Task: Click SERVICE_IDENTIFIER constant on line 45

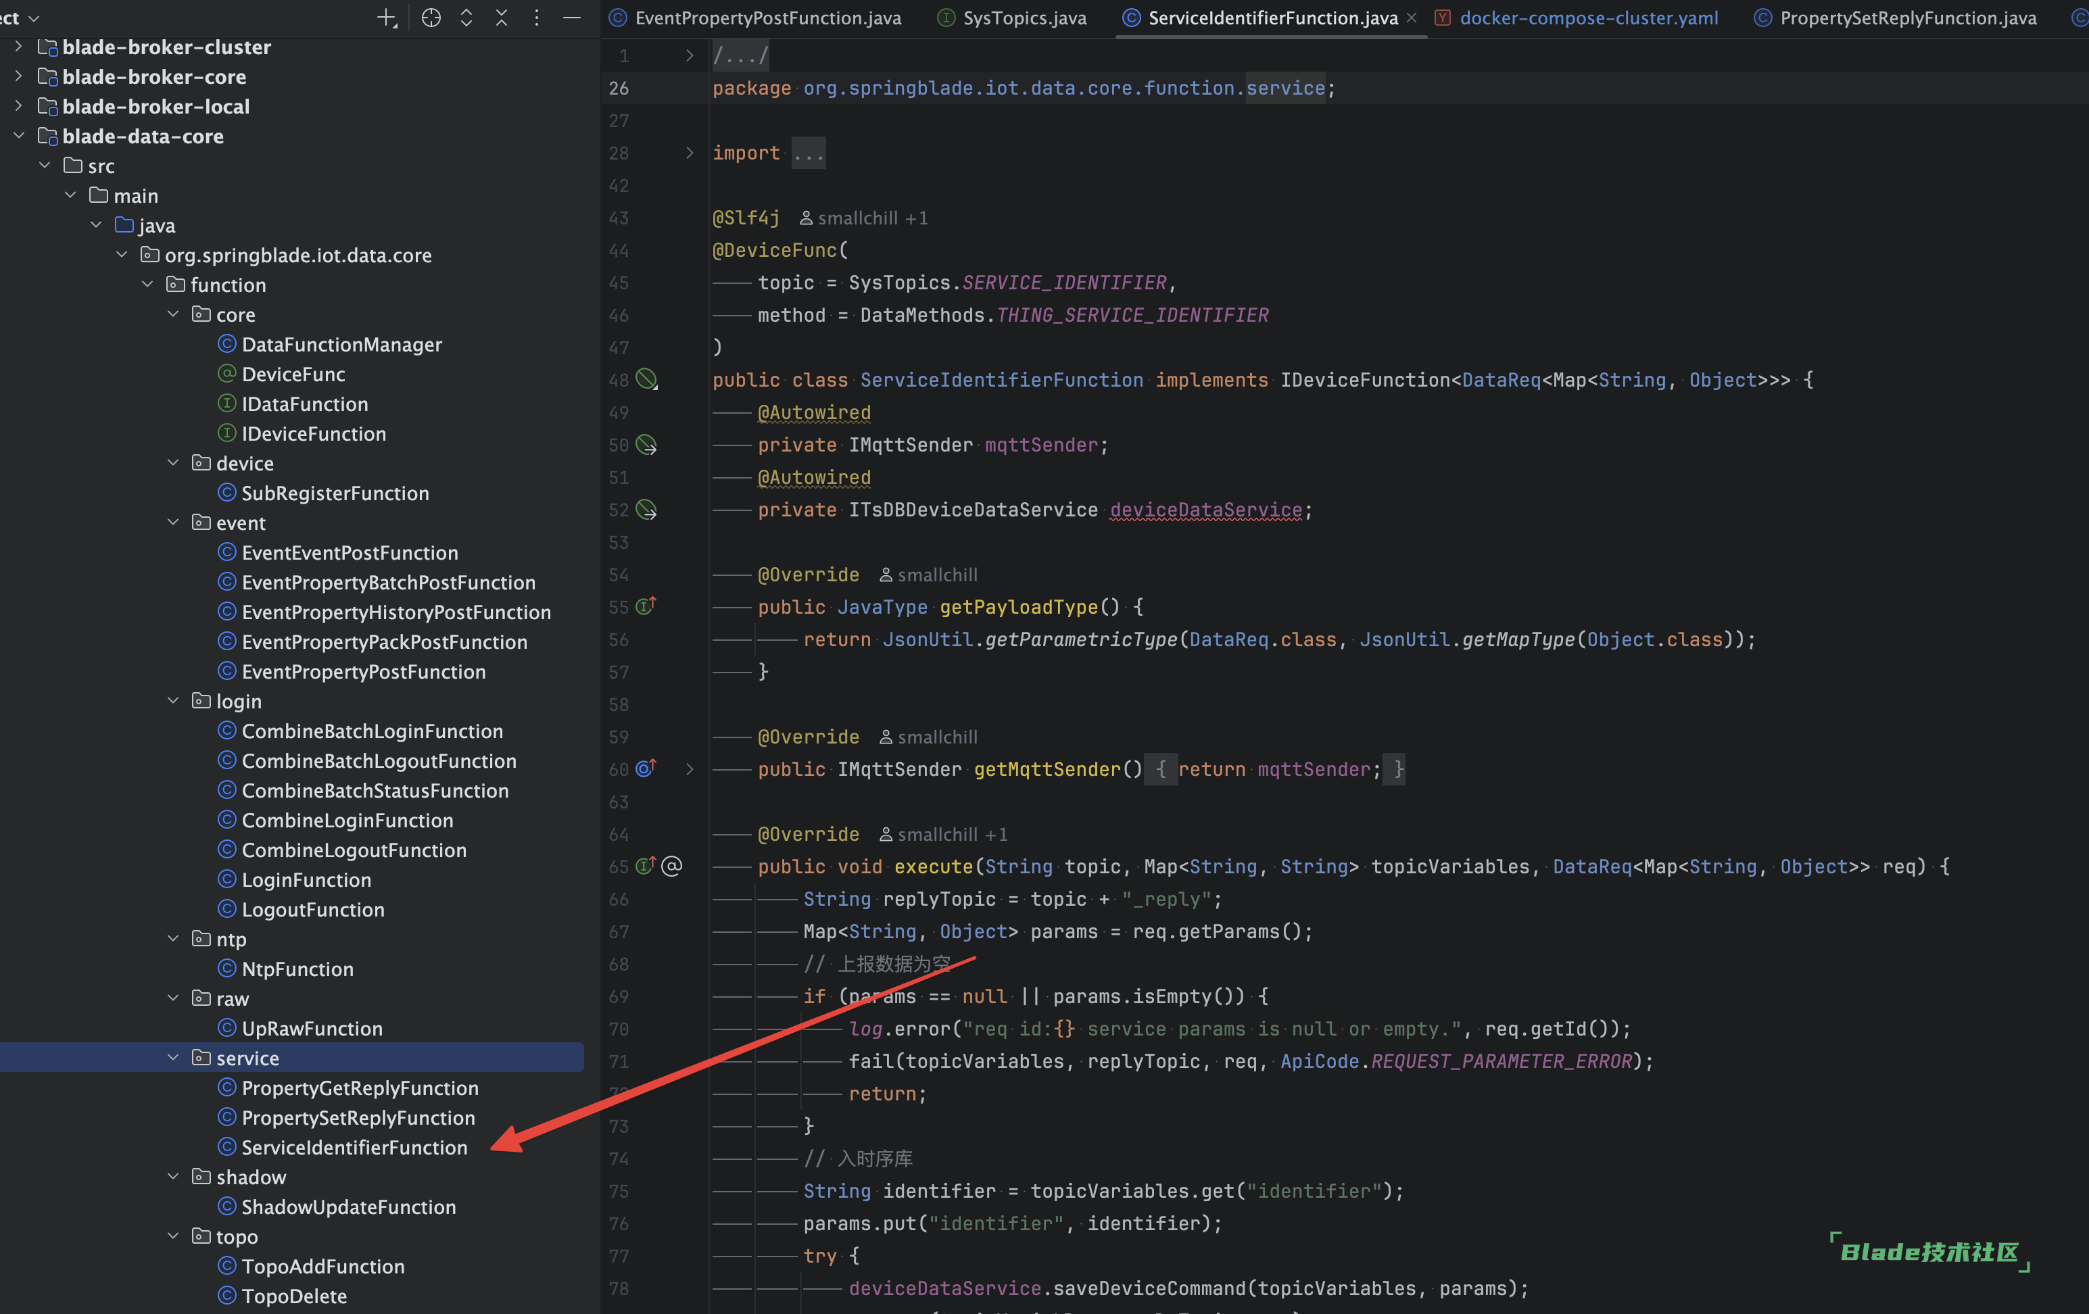Action: [1065, 283]
